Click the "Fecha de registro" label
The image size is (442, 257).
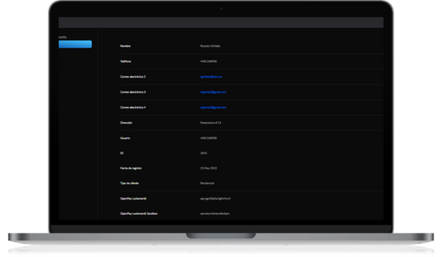131,168
